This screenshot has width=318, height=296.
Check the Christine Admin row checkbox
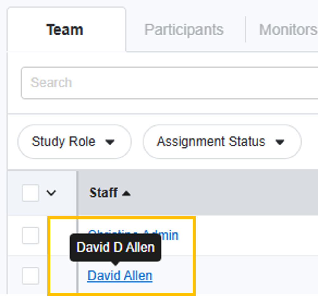[x=30, y=235]
